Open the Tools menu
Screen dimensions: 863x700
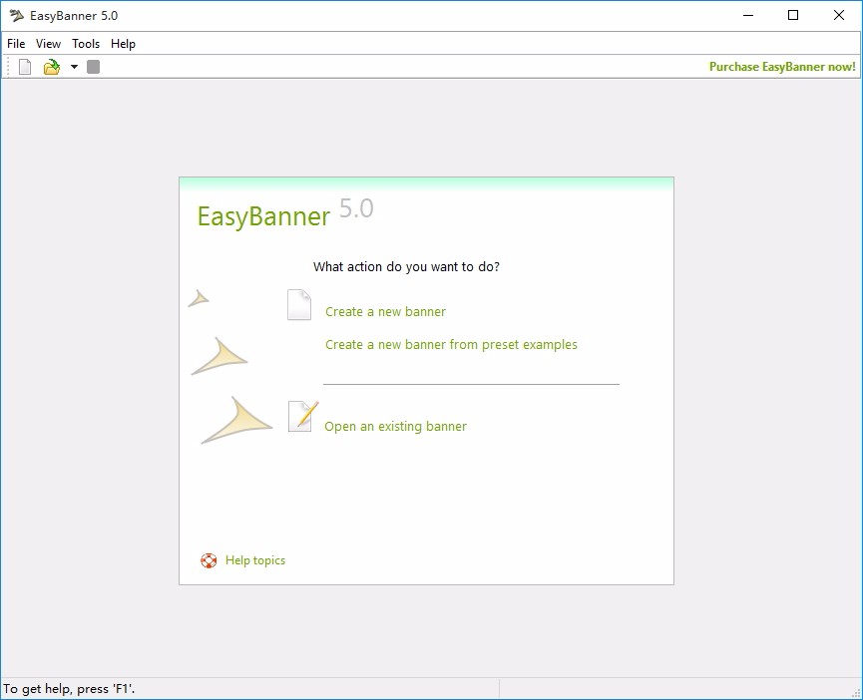pyautogui.click(x=86, y=44)
